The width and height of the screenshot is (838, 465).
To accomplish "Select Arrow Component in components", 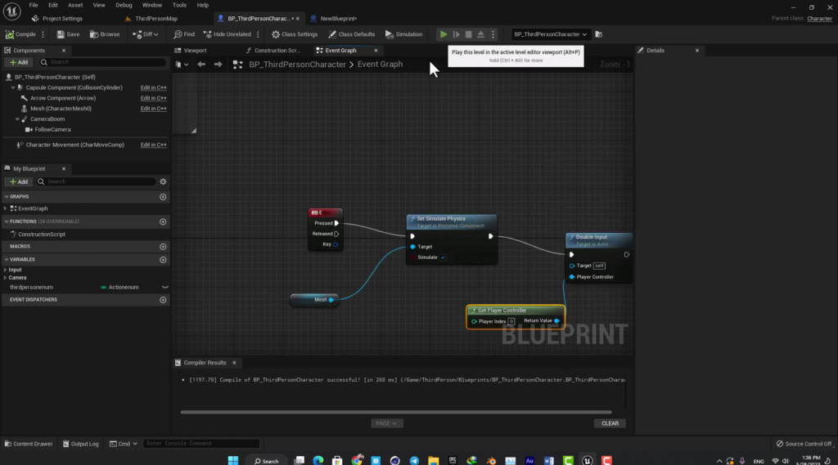I will tap(62, 98).
